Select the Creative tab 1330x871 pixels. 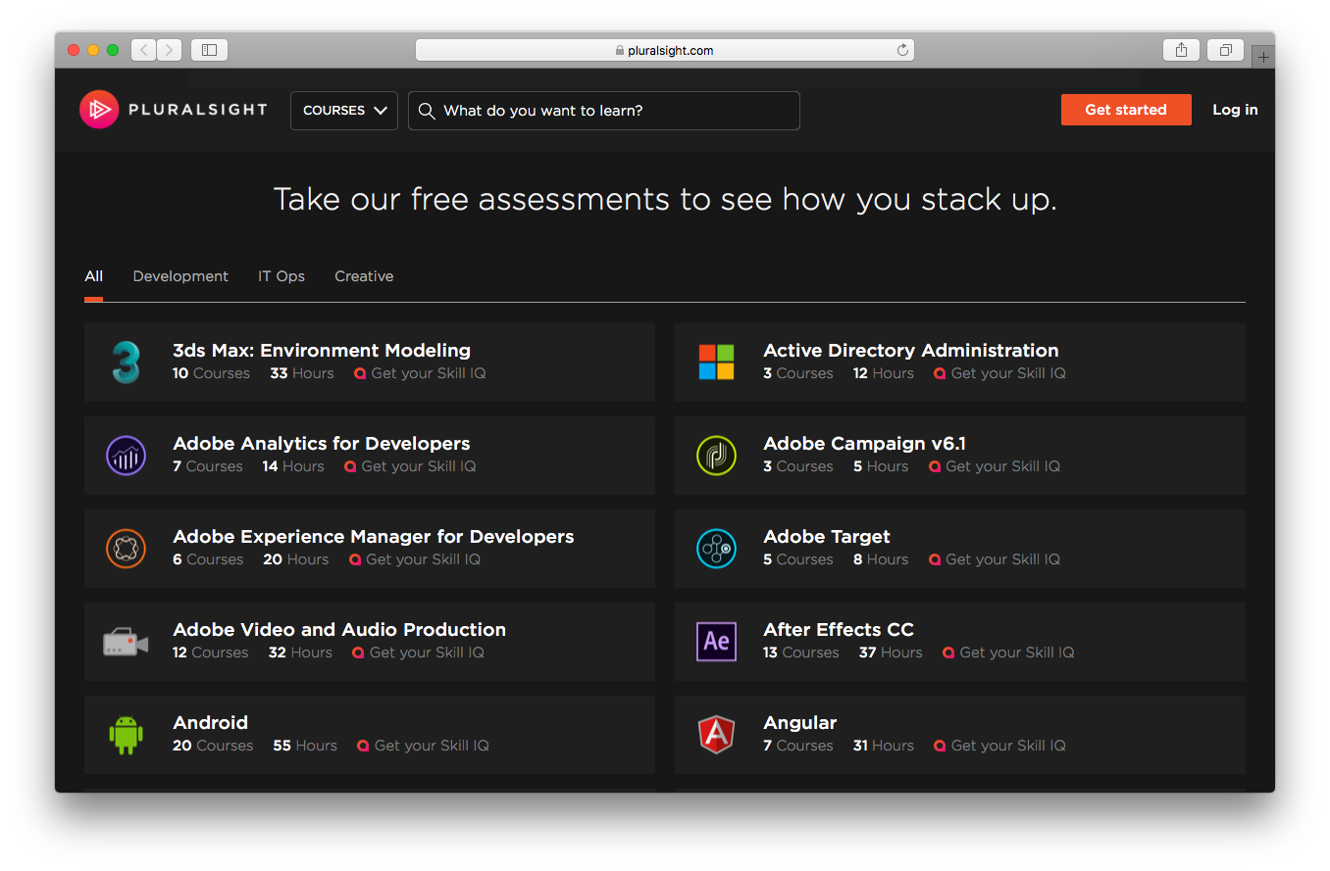364,276
